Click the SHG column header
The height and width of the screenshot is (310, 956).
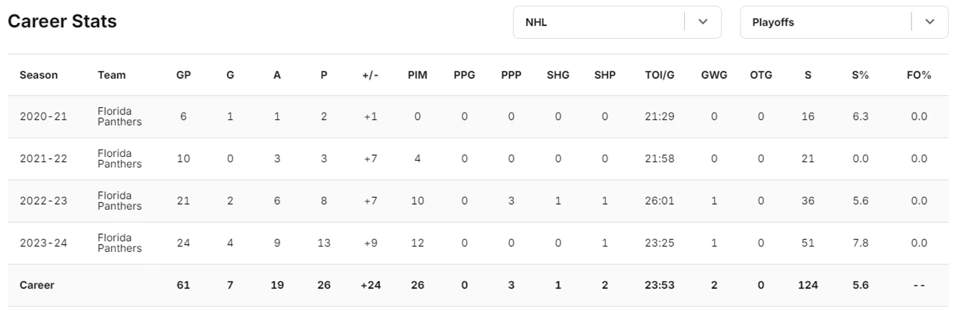coord(558,75)
